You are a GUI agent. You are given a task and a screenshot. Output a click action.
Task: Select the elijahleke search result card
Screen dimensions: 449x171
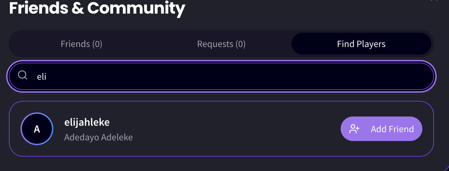(x=221, y=129)
